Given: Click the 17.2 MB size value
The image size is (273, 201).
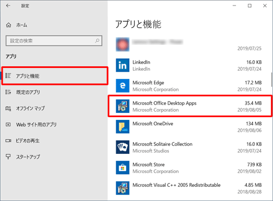Looking at the screenshot, I should (253, 83).
